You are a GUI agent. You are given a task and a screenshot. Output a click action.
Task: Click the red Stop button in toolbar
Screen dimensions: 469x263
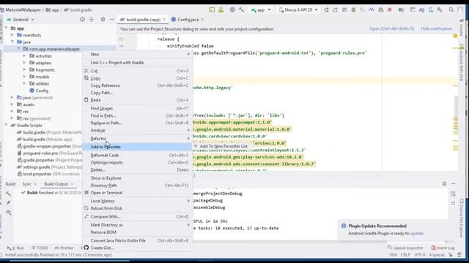(x=390, y=9)
